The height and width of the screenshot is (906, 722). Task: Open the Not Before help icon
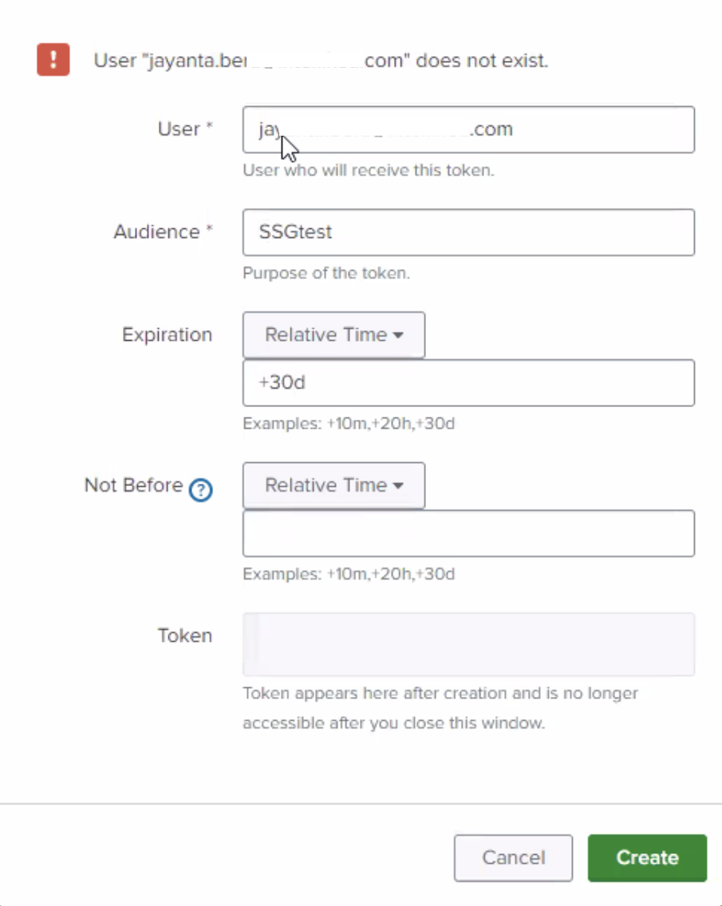pyautogui.click(x=200, y=490)
